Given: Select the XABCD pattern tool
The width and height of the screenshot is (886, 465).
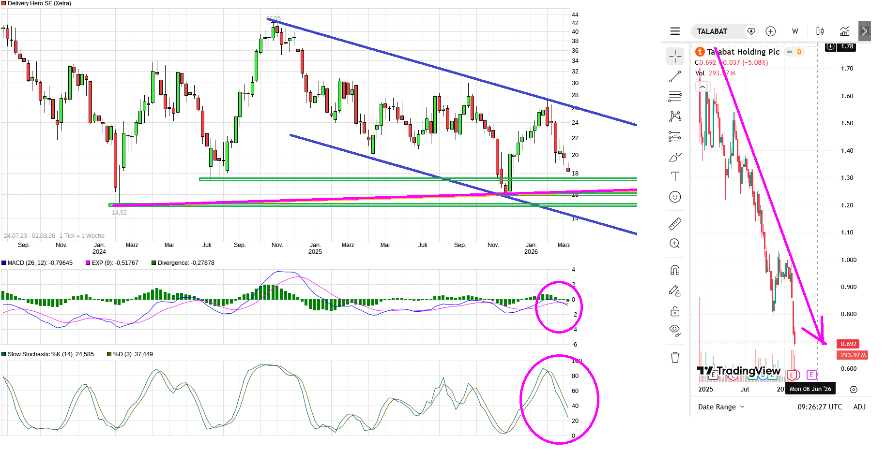Looking at the screenshot, I should 675,116.
